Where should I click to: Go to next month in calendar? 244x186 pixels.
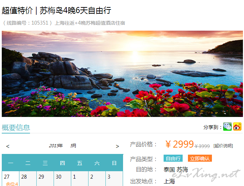click(x=117, y=146)
